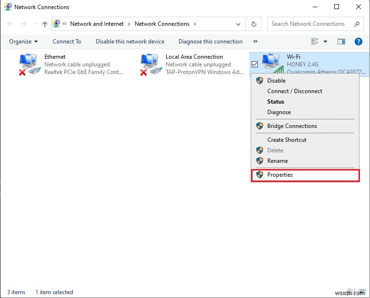Click the shield icon beside Rename
The height and width of the screenshot is (298, 370).
tap(260, 161)
